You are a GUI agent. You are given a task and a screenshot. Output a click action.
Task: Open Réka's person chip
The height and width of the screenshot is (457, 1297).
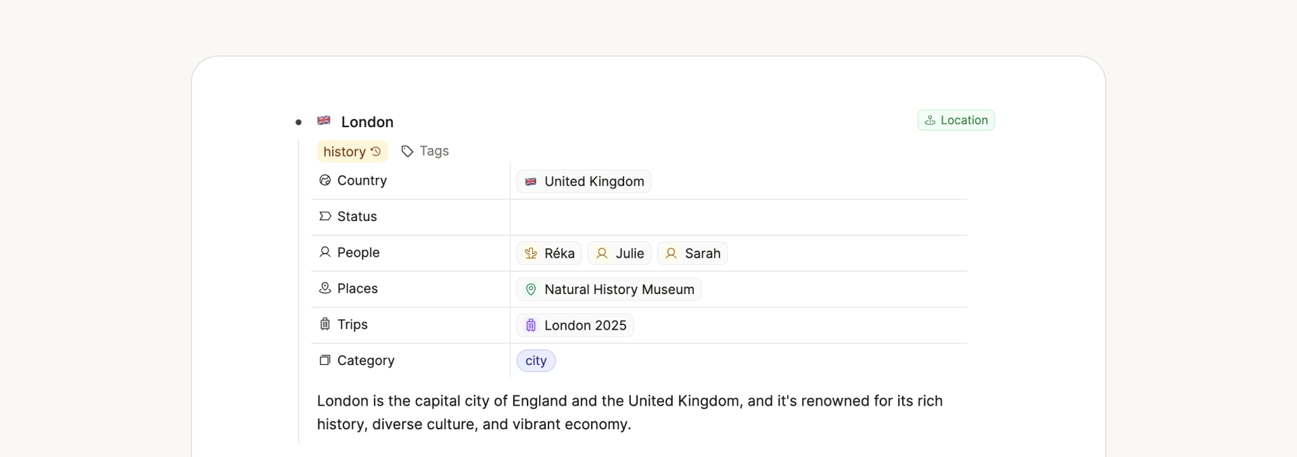[x=549, y=254]
